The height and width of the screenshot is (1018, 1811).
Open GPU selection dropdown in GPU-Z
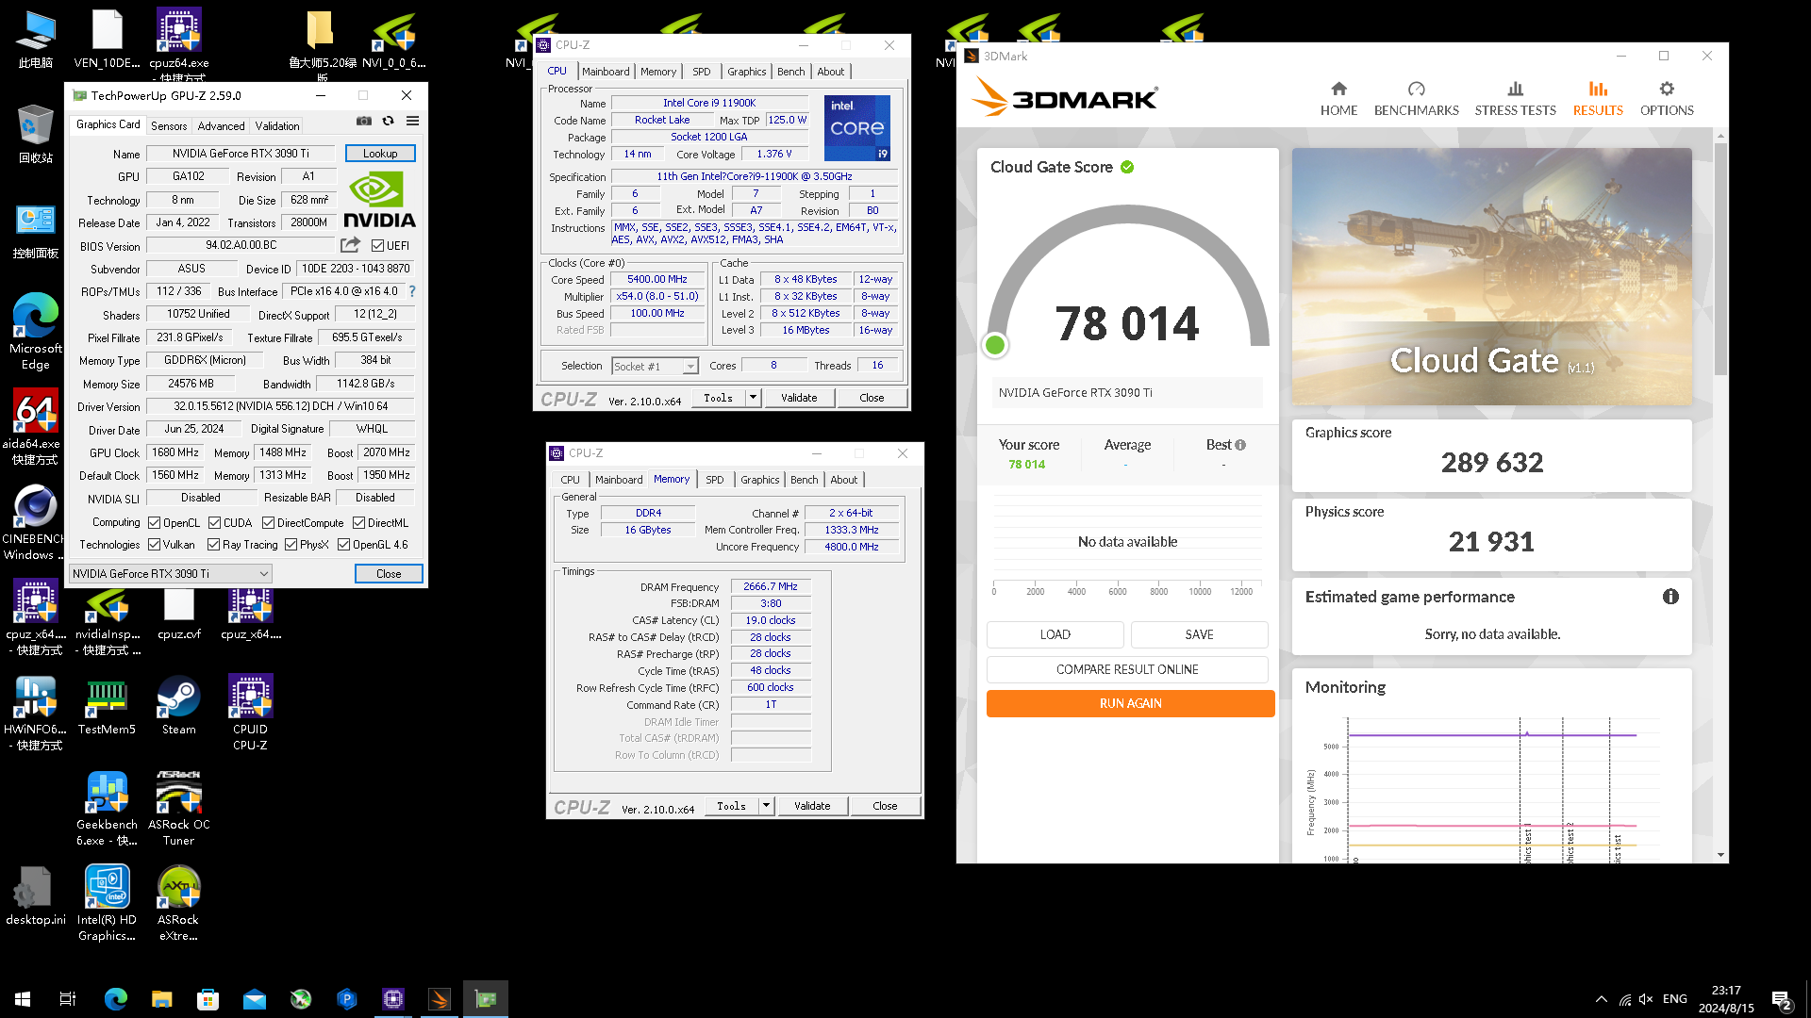point(171,573)
